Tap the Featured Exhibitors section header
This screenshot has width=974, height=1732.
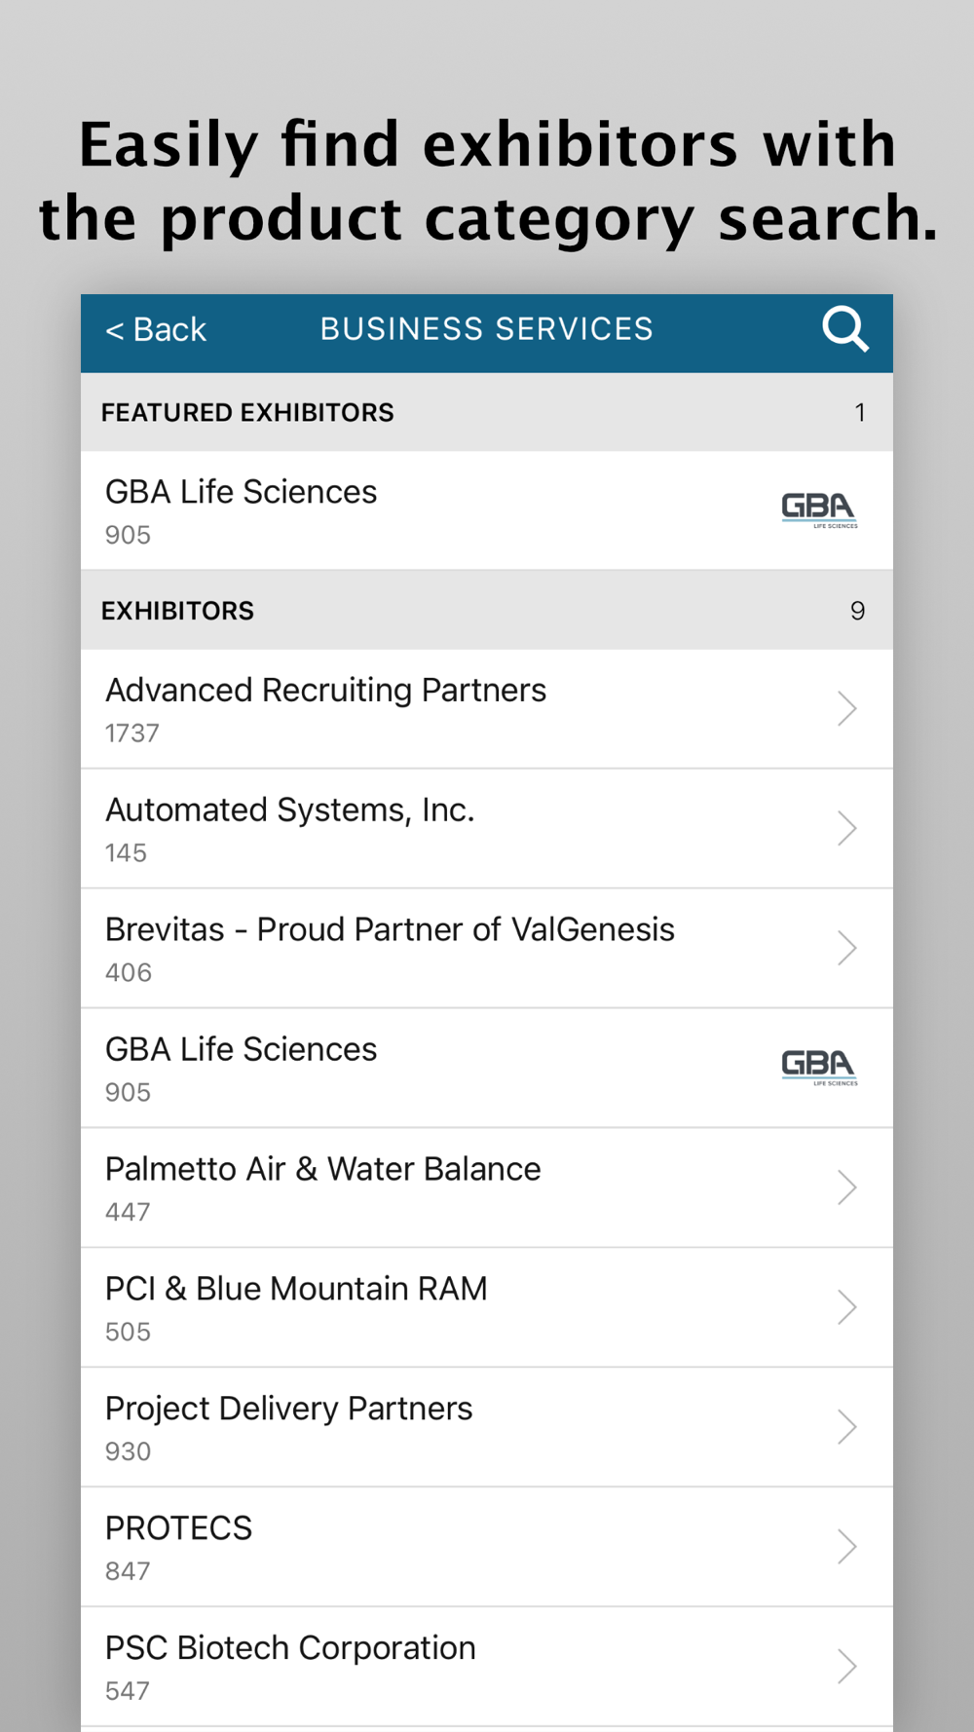(x=247, y=413)
